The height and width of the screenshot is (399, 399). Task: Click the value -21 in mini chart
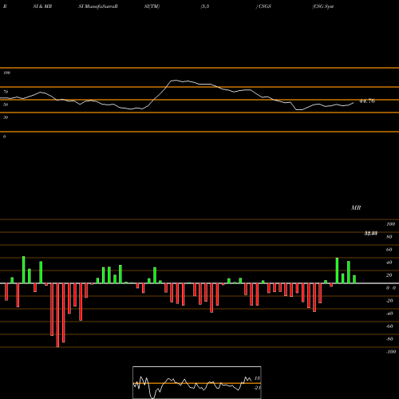[x=257, y=388]
